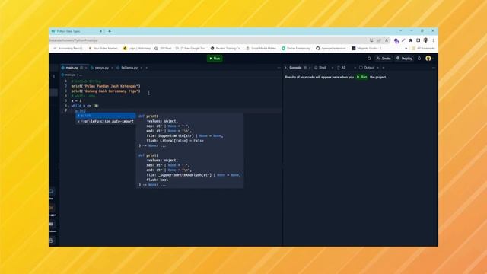Click the while x <= 10 code line

tap(84, 106)
